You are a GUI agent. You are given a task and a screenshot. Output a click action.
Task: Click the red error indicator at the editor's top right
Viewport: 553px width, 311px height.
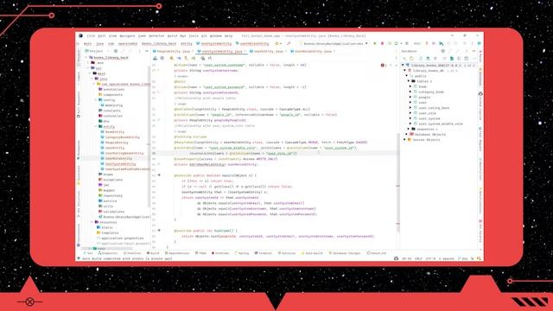coord(383,66)
